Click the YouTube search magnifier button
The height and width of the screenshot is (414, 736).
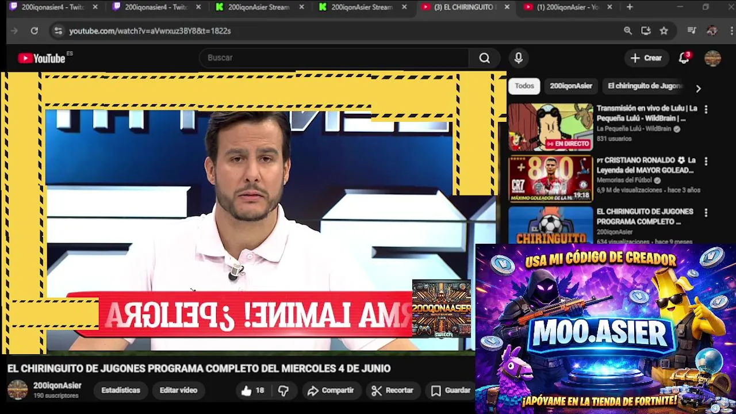click(485, 58)
